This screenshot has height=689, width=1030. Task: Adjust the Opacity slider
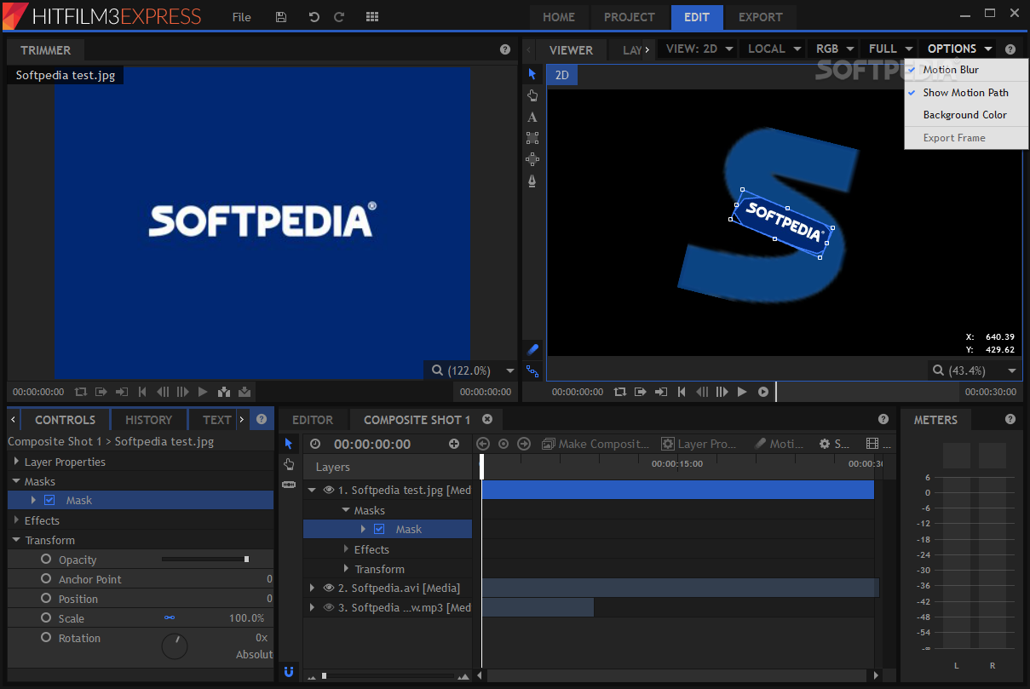pos(204,560)
